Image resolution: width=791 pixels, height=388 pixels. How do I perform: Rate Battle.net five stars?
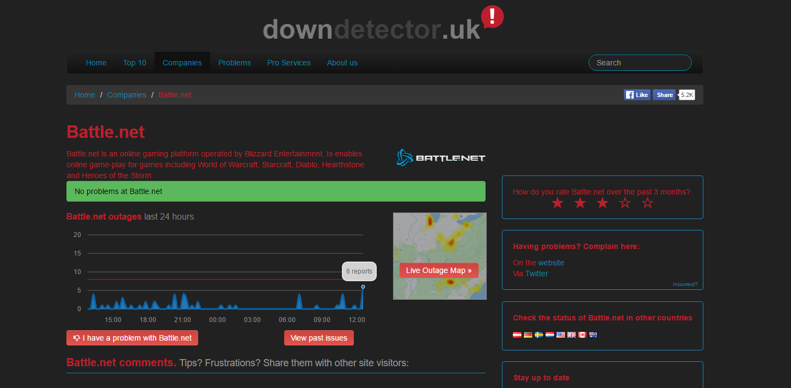click(647, 202)
